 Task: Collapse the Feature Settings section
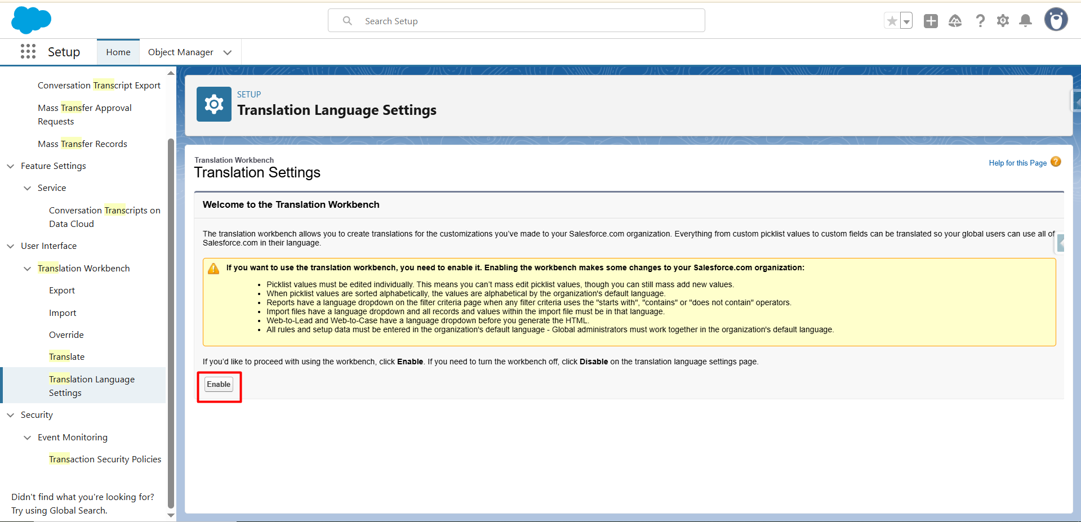pyautogui.click(x=11, y=166)
